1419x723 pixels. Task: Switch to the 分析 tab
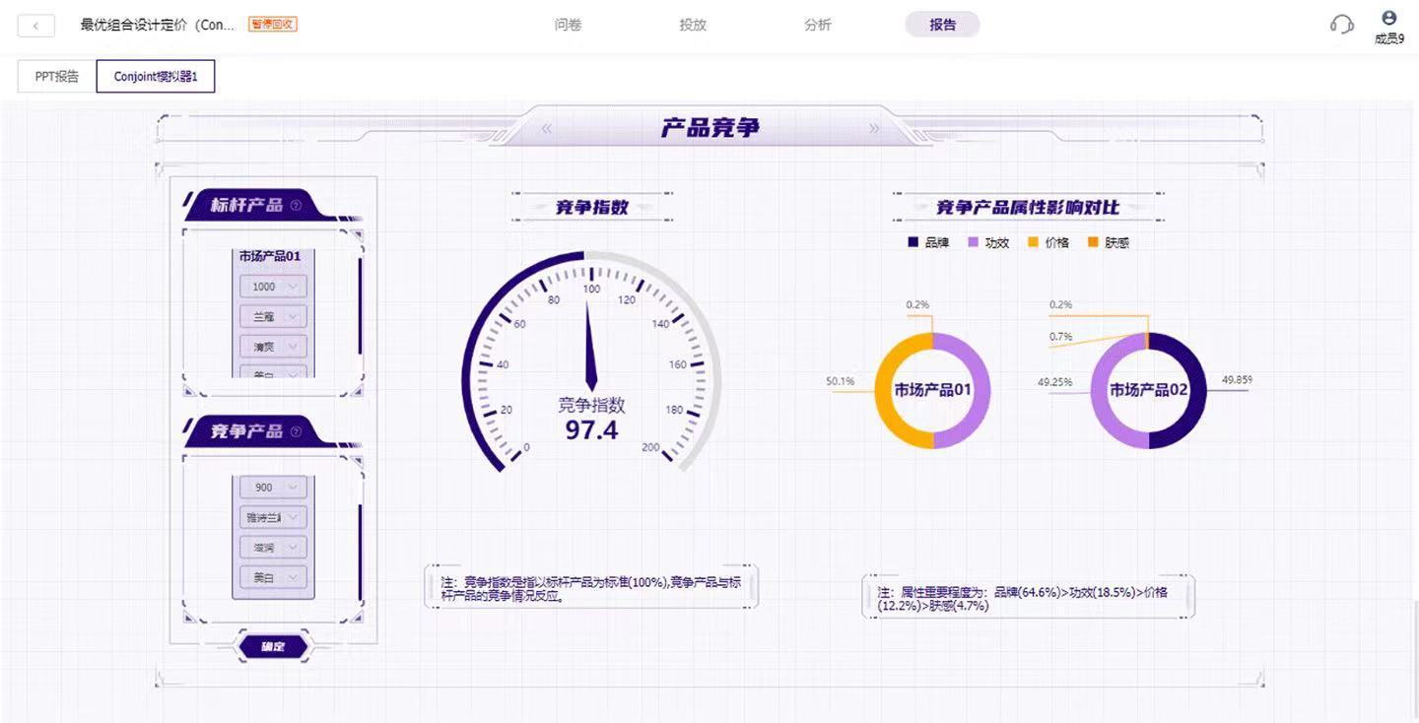coord(818,25)
